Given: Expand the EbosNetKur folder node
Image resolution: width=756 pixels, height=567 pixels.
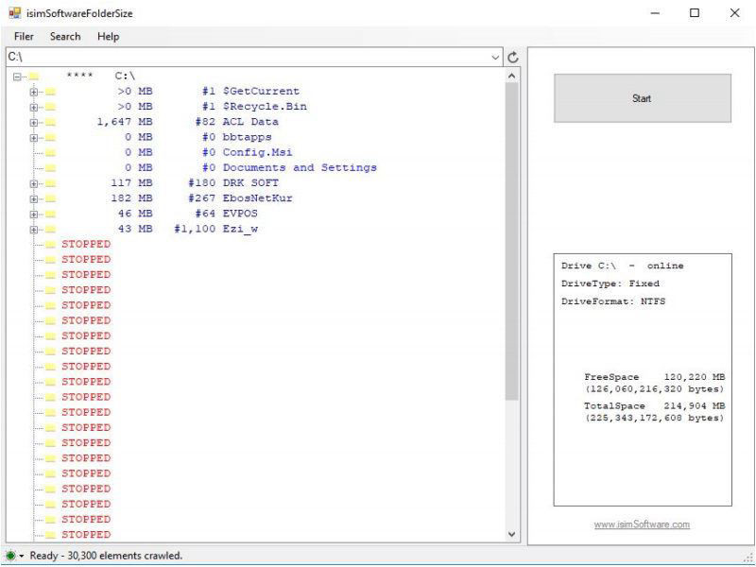Looking at the screenshot, I should tap(34, 199).
